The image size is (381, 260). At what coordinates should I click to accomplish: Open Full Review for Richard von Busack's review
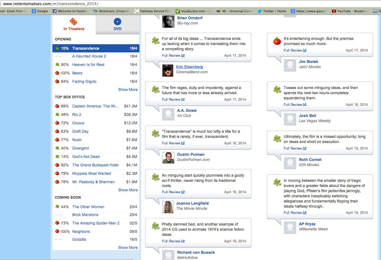tap(173, 241)
